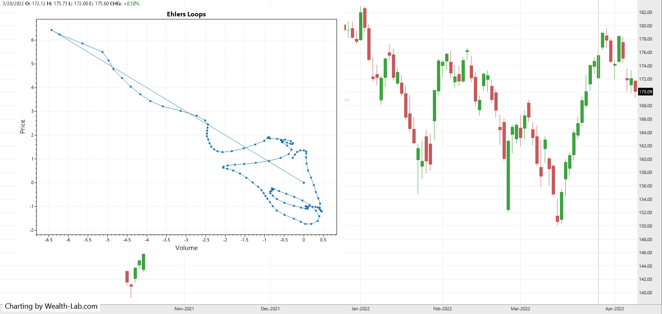
Task: Click the low value 172.00 in header
Action: [81, 3]
